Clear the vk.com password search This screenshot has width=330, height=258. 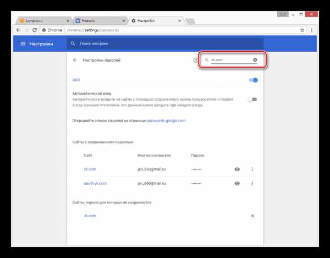point(255,60)
